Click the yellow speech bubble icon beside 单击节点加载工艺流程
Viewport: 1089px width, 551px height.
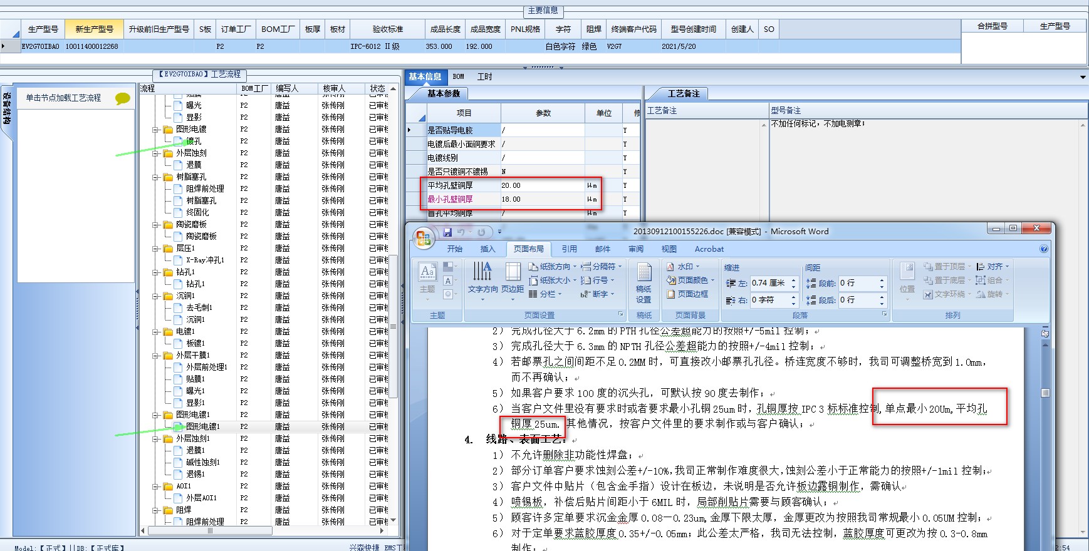123,98
